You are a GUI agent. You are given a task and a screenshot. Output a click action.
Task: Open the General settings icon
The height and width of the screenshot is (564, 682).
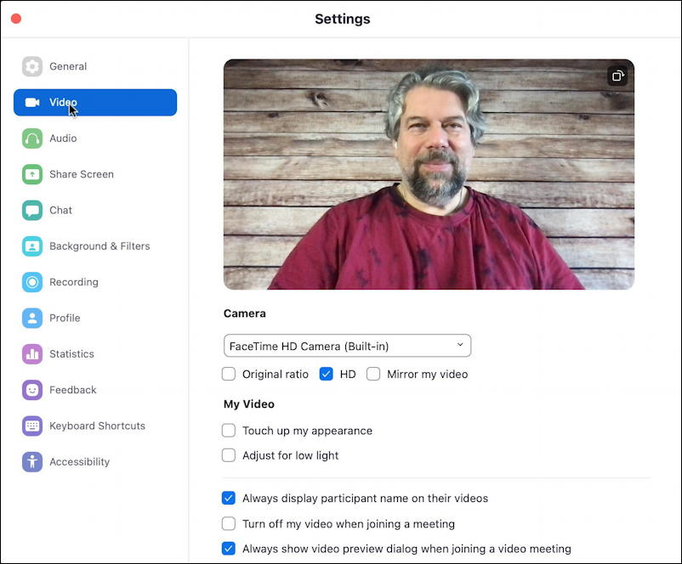point(32,66)
